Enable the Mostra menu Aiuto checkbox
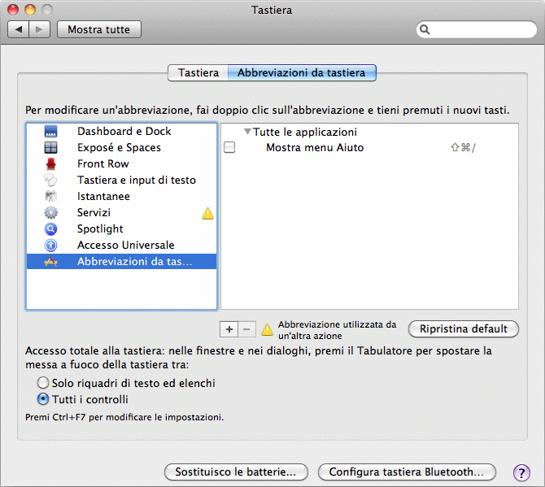 tap(229, 147)
